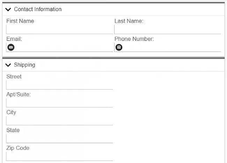Select the Apt/Suite input field
The height and width of the screenshot is (163, 227).
click(x=59, y=103)
